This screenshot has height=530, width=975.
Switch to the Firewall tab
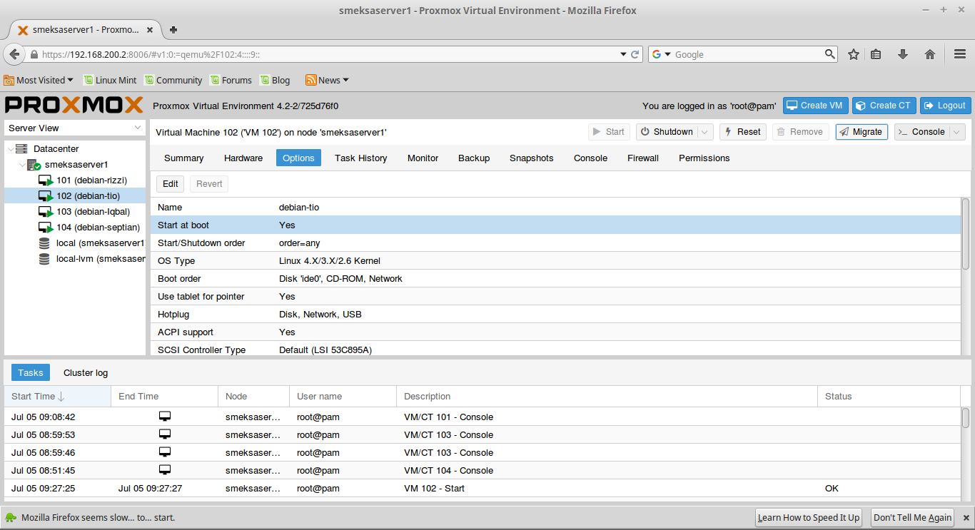click(x=643, y=158)
